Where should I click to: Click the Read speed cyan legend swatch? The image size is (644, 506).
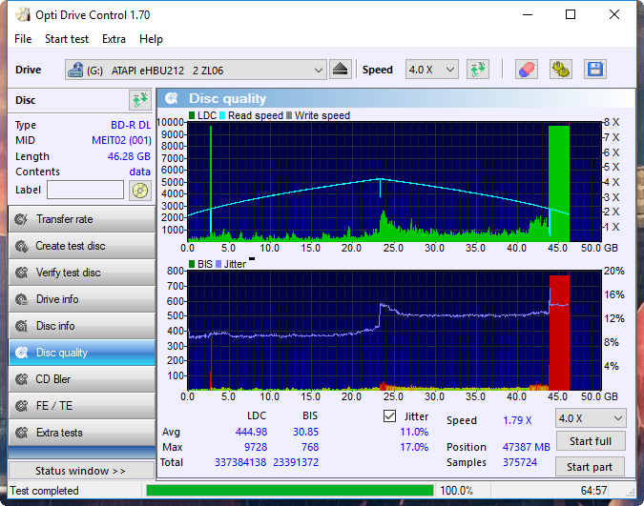[222, 115]
